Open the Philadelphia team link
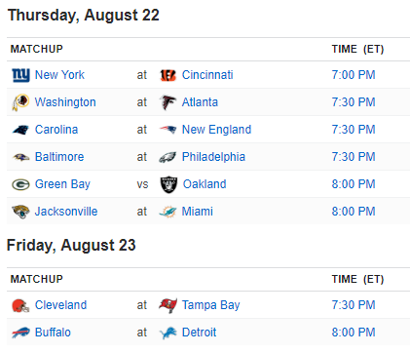The height and width of the screenshot is (353, 410). [213, 157]
